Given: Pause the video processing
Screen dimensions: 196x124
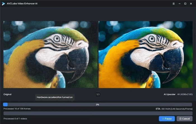Looking at the screenshot, I should pos(167,119).
